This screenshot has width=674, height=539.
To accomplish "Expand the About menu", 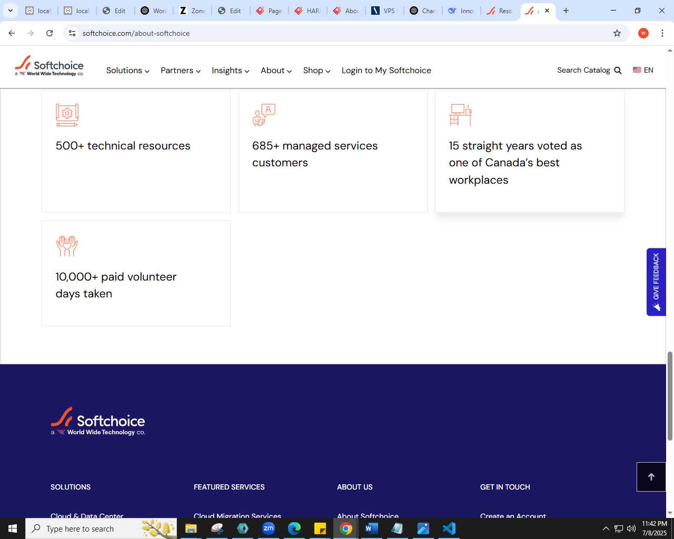I will 276,71.
